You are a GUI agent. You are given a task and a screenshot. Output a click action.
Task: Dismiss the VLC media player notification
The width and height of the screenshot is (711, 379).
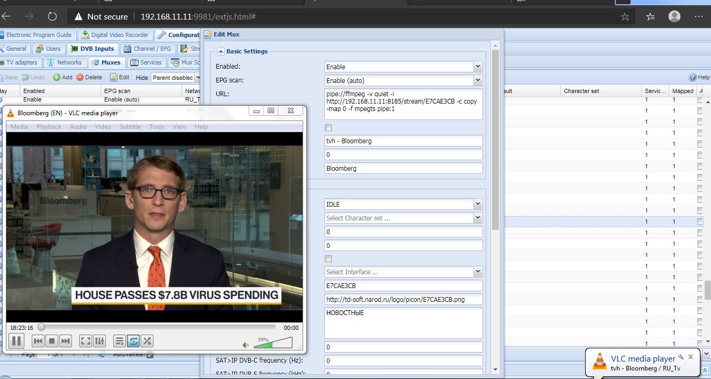tap(690, 357)
